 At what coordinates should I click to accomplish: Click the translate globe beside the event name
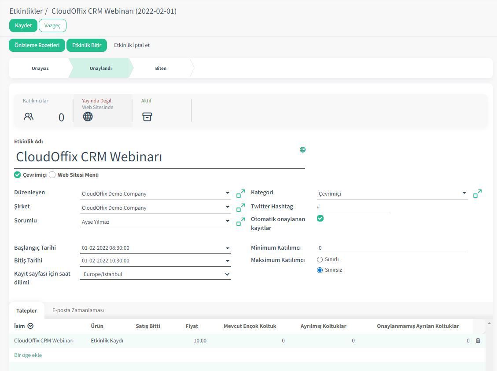(303, 150)
